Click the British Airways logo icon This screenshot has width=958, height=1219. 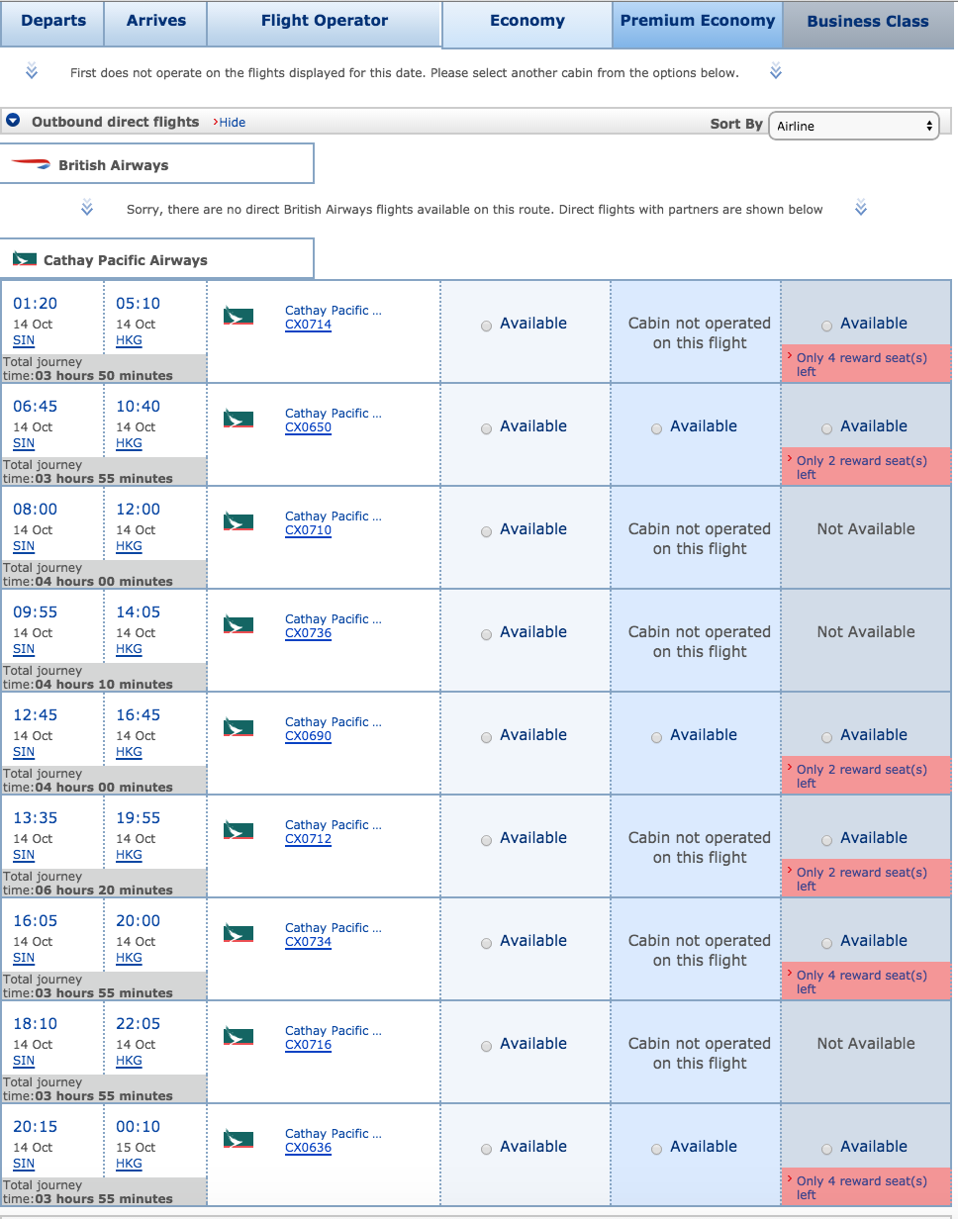coord(30,164)
